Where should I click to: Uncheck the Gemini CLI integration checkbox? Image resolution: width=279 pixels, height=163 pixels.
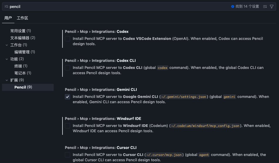pos(67,97)
